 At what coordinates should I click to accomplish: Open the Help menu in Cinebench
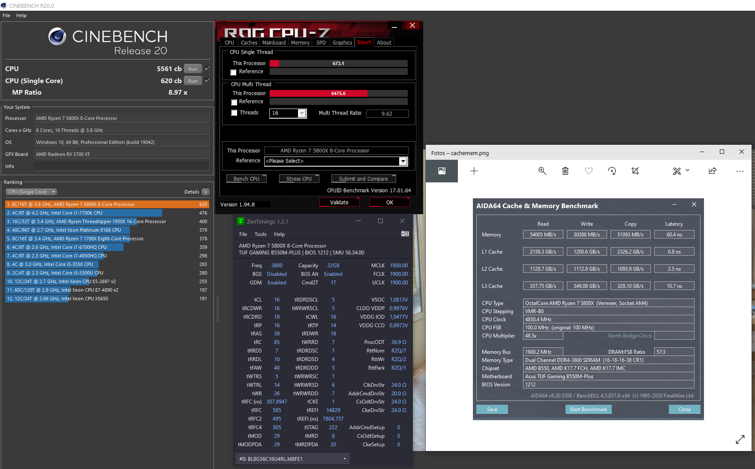[x=21, y=15]
